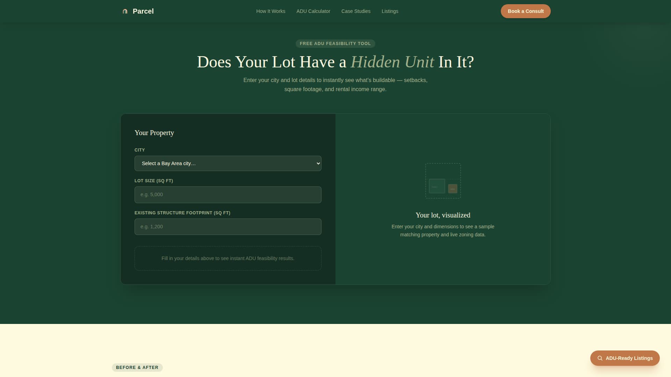The image size is (671, 377).
Task: Open the Listings navigation link
Action: tap(389, 11)
